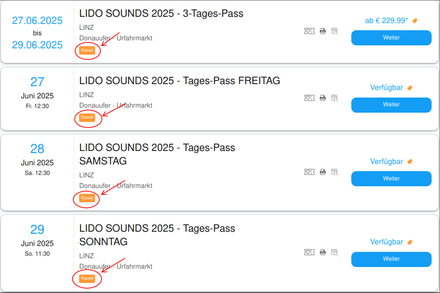Viewport: 440px width, 293px height.
Task: Click the shop icon for Tages-Pass SAMSTAG
Action: click(334, 172)
